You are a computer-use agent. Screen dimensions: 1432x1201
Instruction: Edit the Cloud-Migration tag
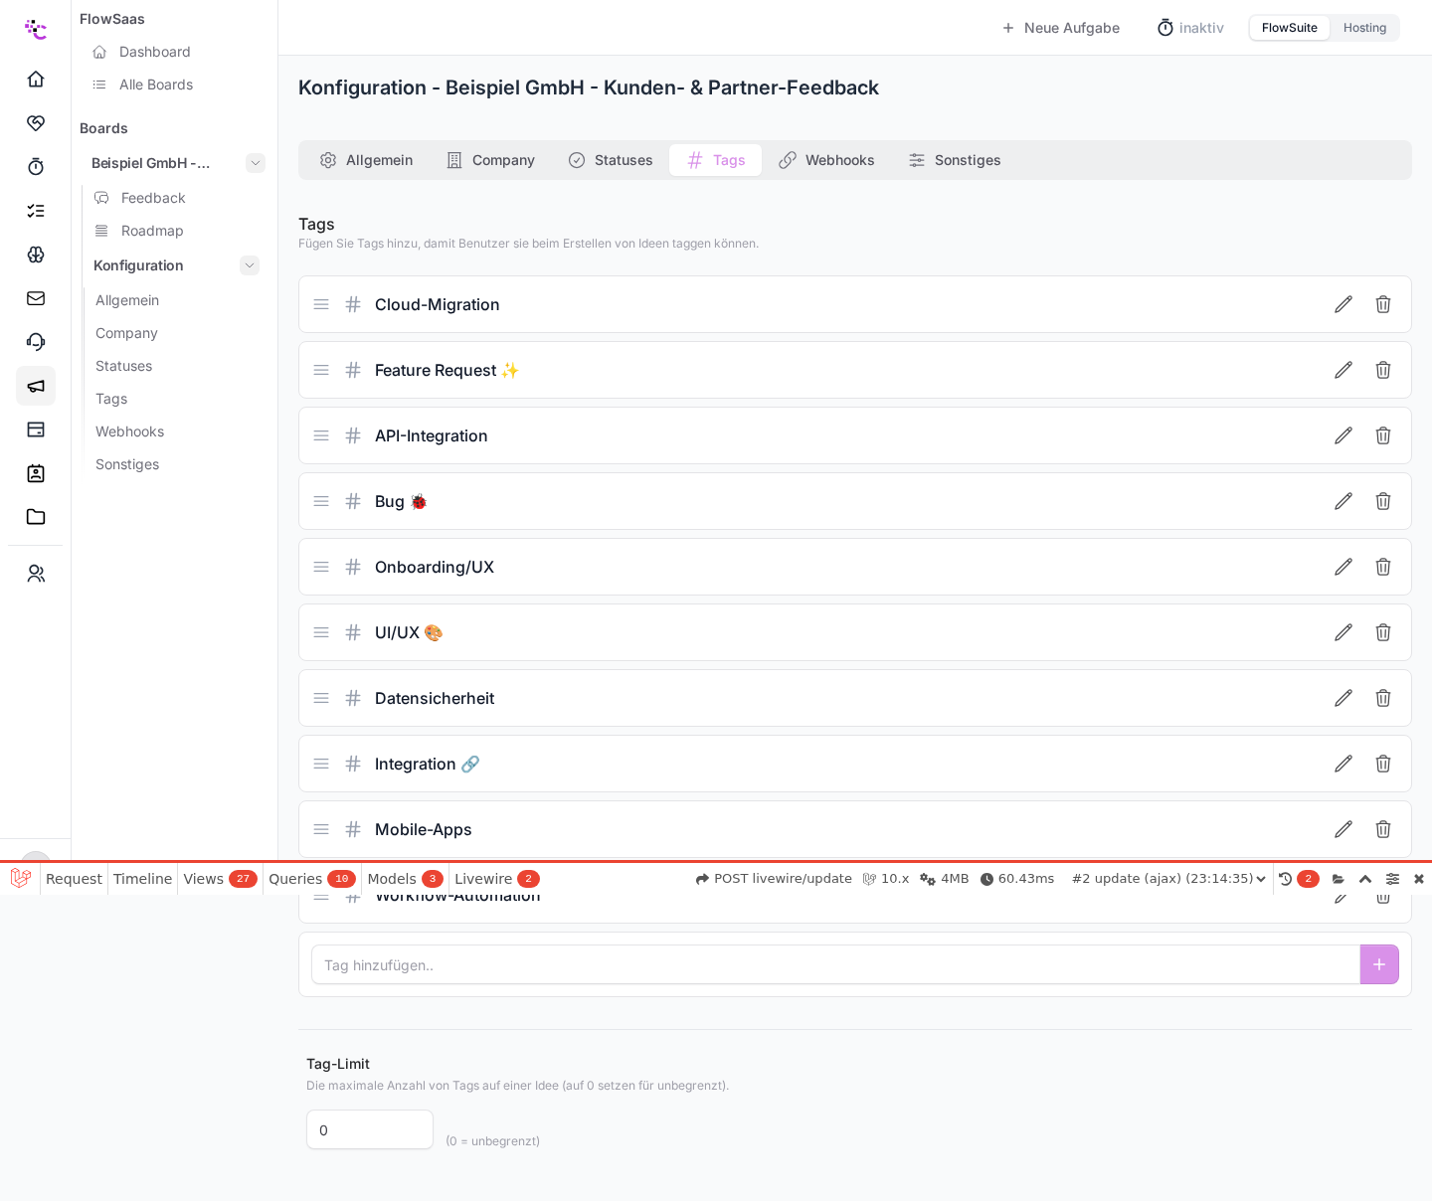tap(1343, 304)
